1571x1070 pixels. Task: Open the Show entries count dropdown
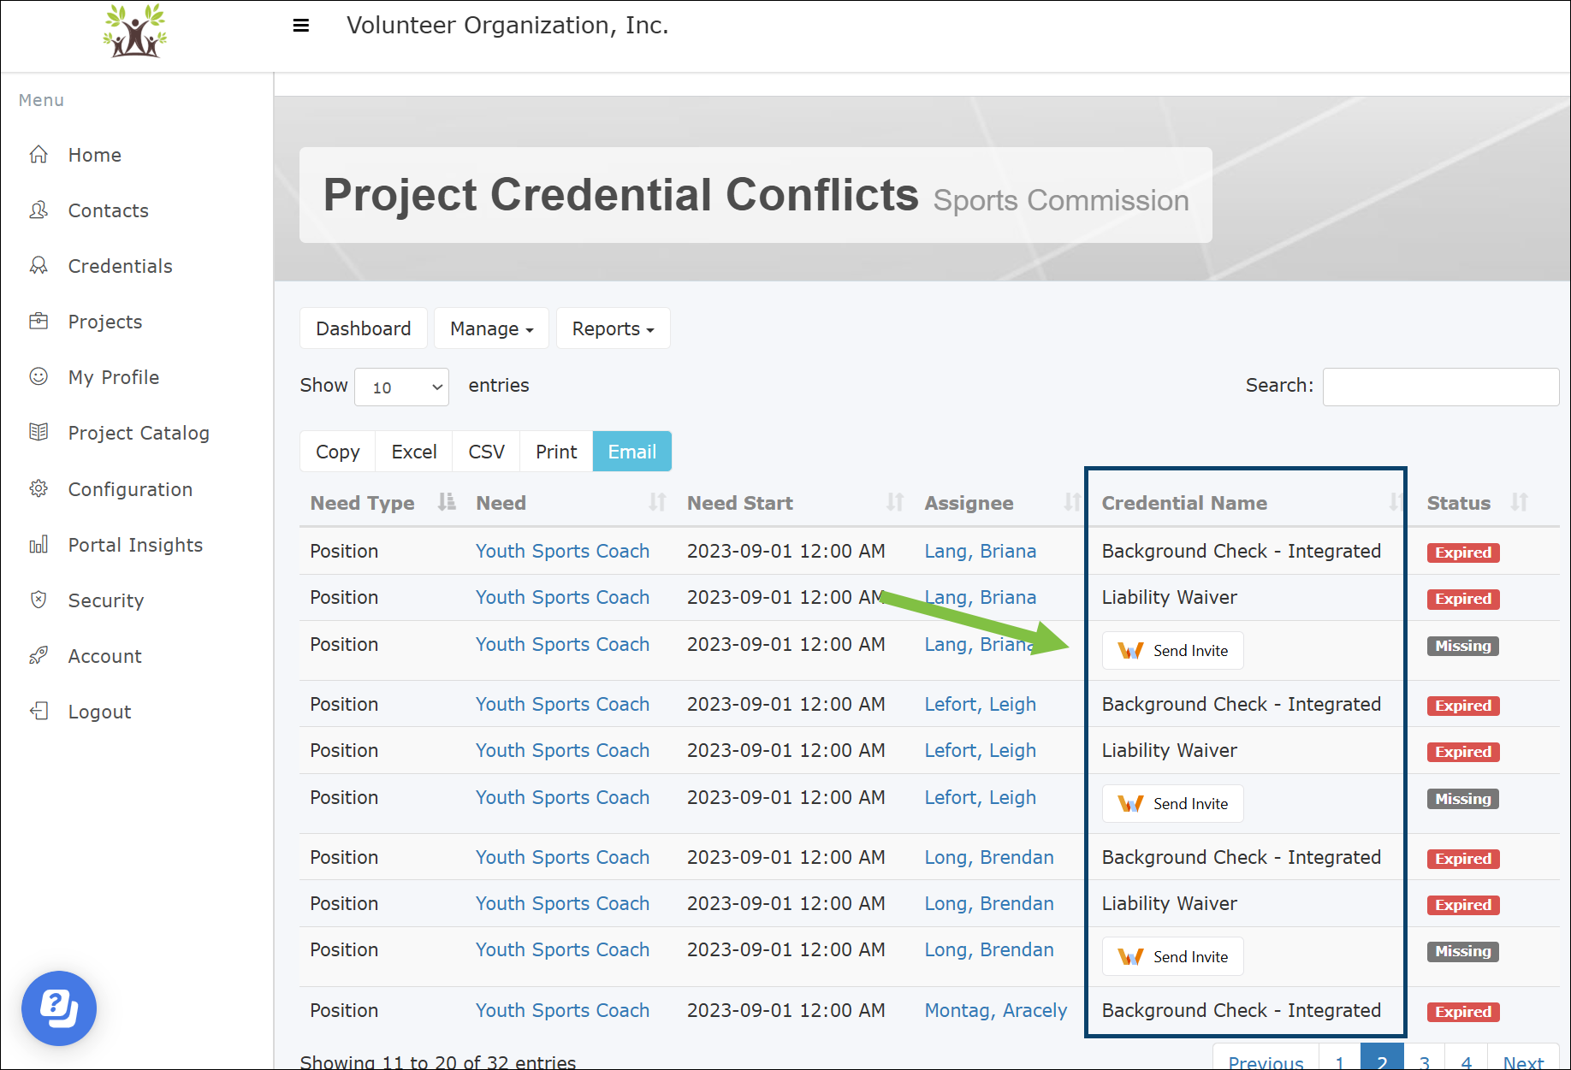(x=402, y=387)
